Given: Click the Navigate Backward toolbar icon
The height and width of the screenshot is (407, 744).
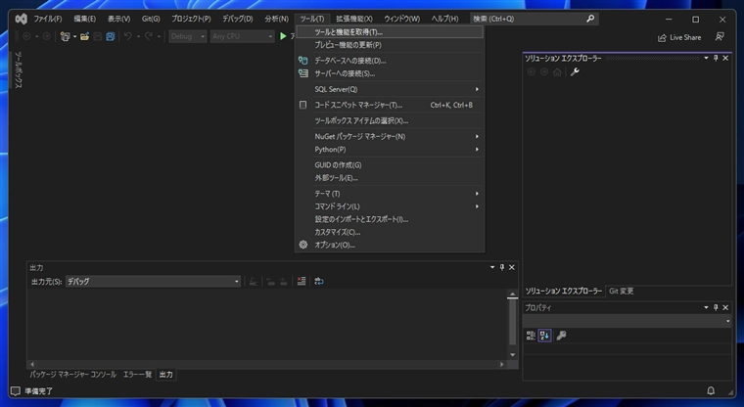Looking at the screenshot, I should pos(27,36).
